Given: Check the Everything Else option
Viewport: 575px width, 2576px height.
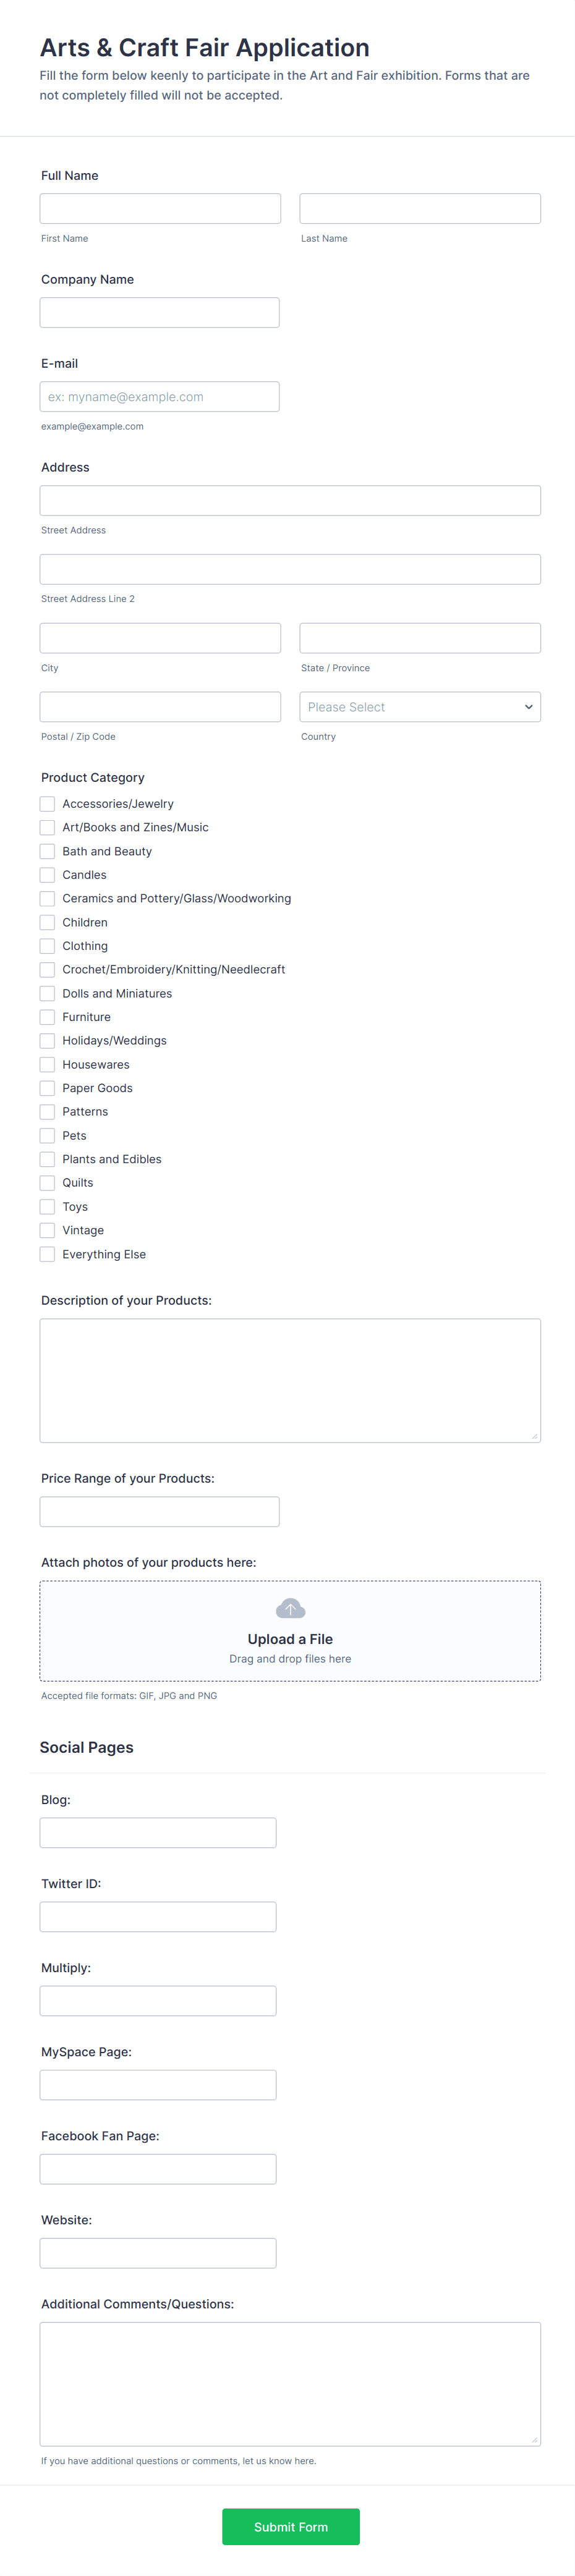Looking at the screenshot, I should [x=47, y=1253].
